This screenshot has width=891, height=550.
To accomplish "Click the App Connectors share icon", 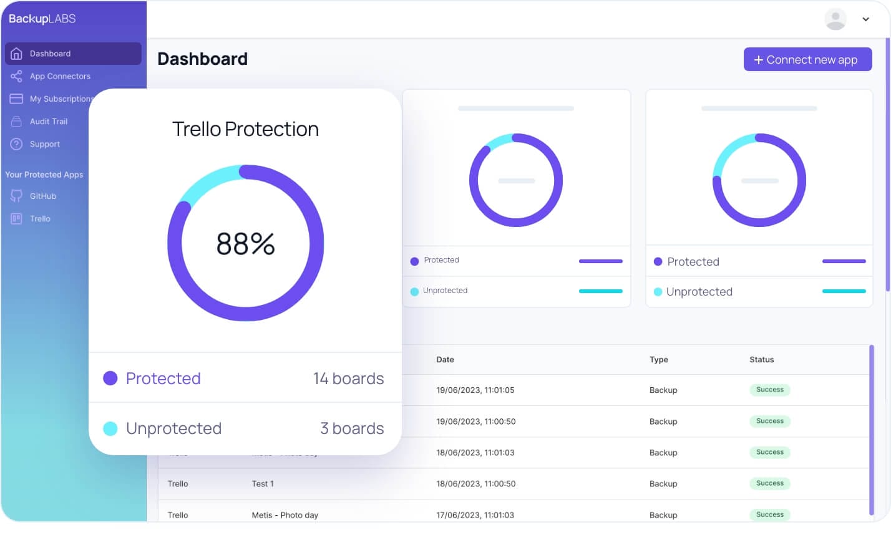I will 16,76.
